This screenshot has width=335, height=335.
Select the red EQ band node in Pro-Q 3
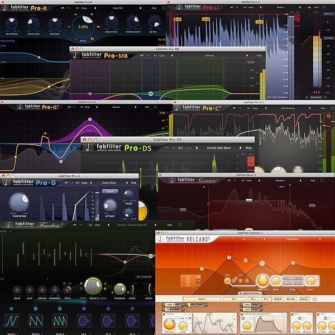pyautogui.click(x=45, y=133)
